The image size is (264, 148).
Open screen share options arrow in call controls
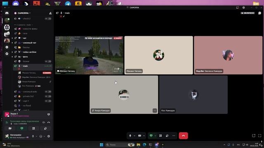155,136
